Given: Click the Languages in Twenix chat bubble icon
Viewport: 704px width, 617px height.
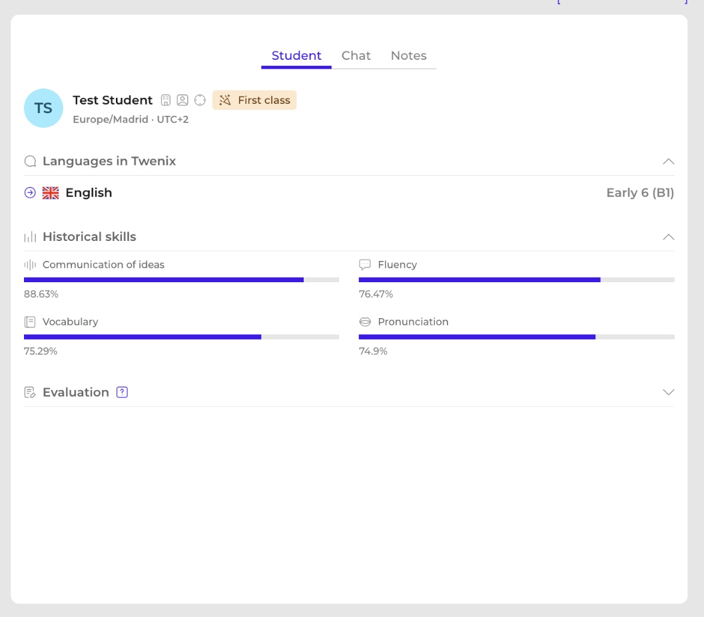Looking at the screenshot, I should [x=30, y=161].
